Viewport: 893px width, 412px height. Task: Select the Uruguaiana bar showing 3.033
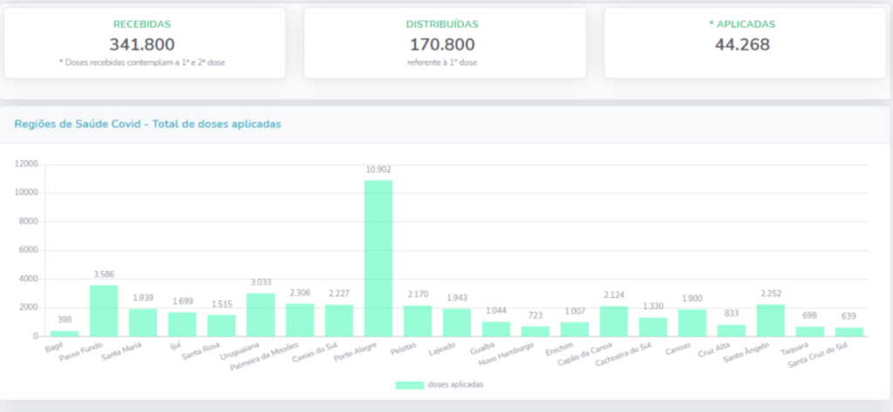(261, 314)
